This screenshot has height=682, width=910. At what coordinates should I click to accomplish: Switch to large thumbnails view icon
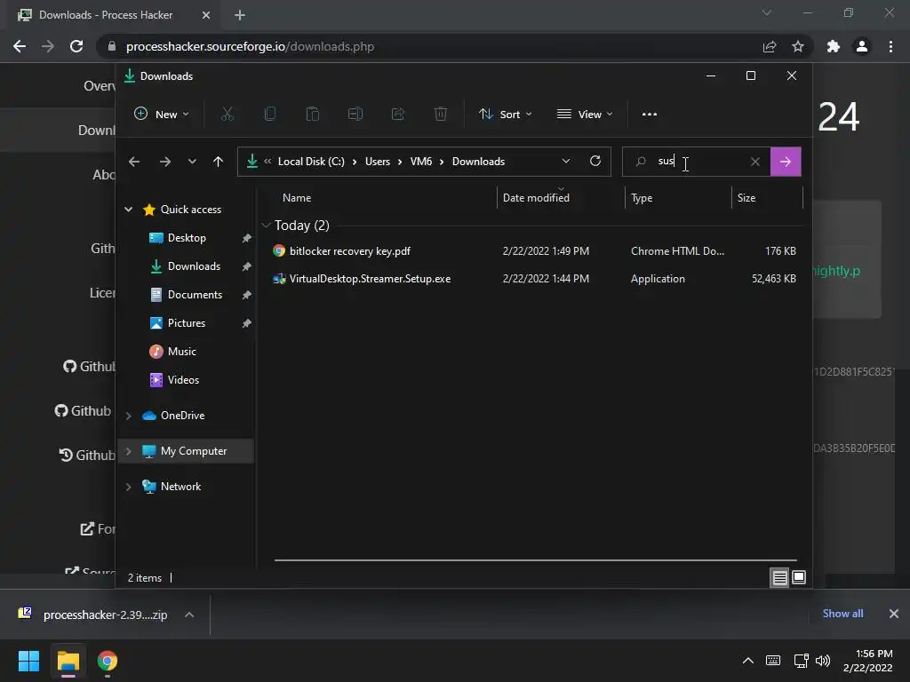[799, 577]
